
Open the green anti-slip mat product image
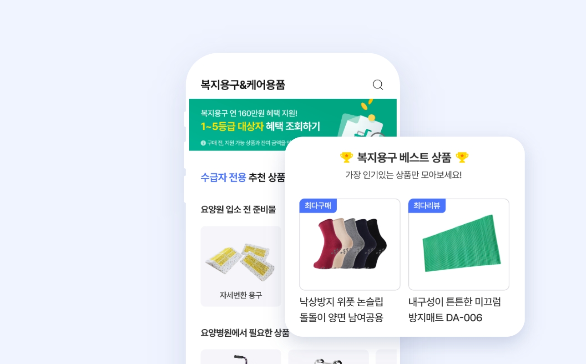pos(459,244)
